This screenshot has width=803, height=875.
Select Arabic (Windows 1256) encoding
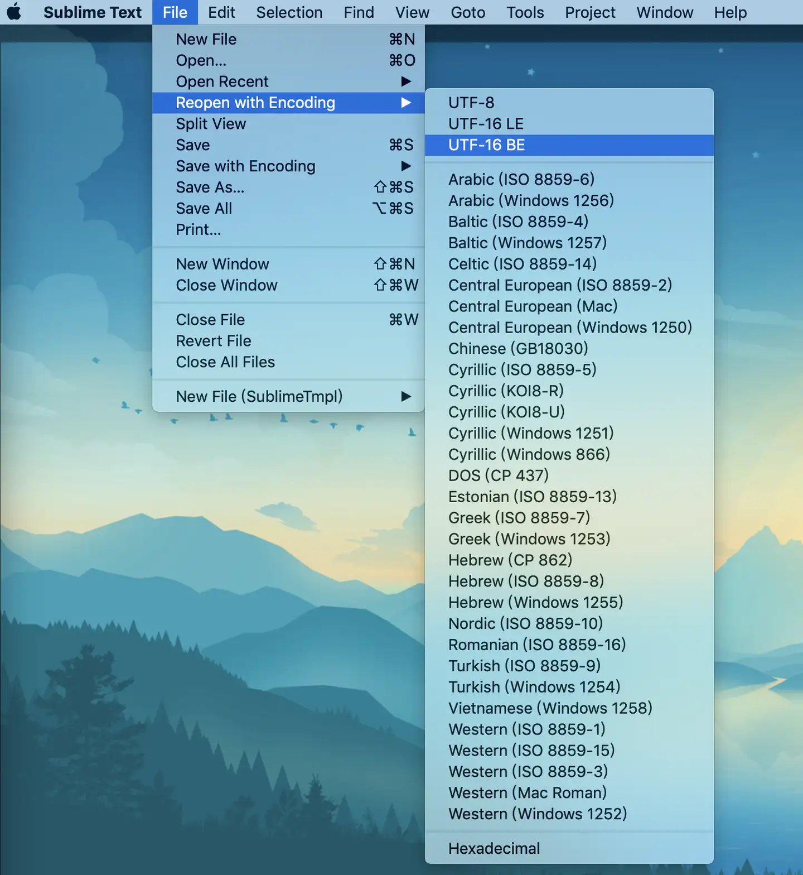point(569,200)
